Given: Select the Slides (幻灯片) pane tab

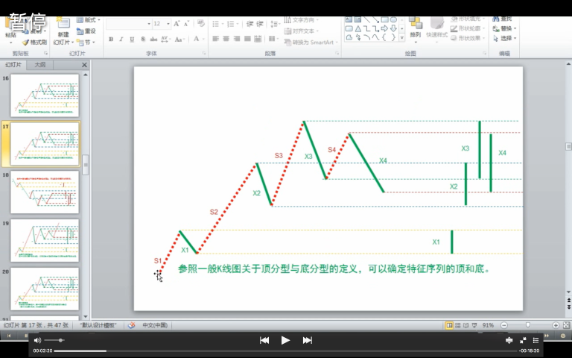Looking at the screenshot, I should point(14,65).
